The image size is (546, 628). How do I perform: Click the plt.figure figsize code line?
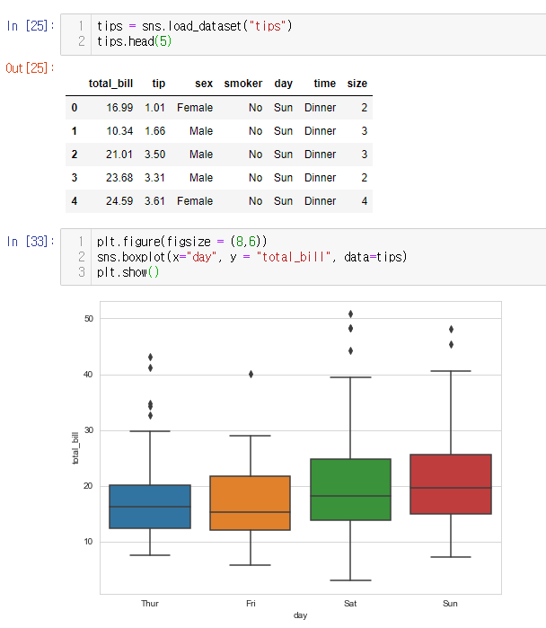pos(181,242)
